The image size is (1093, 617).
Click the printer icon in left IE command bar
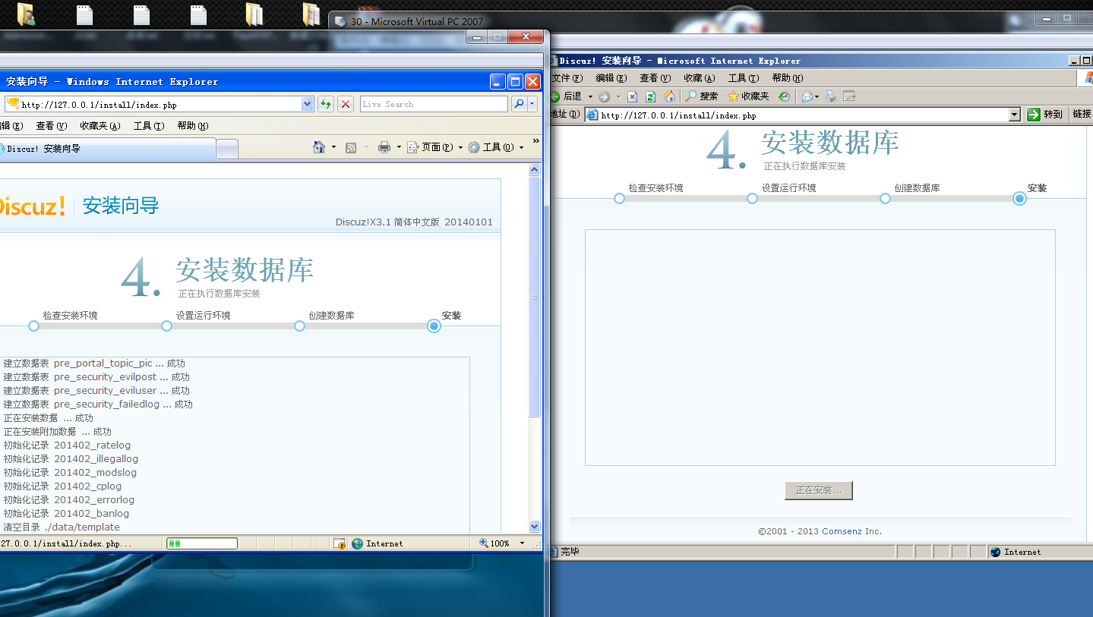pyautogui.click(x=384, y=147)
